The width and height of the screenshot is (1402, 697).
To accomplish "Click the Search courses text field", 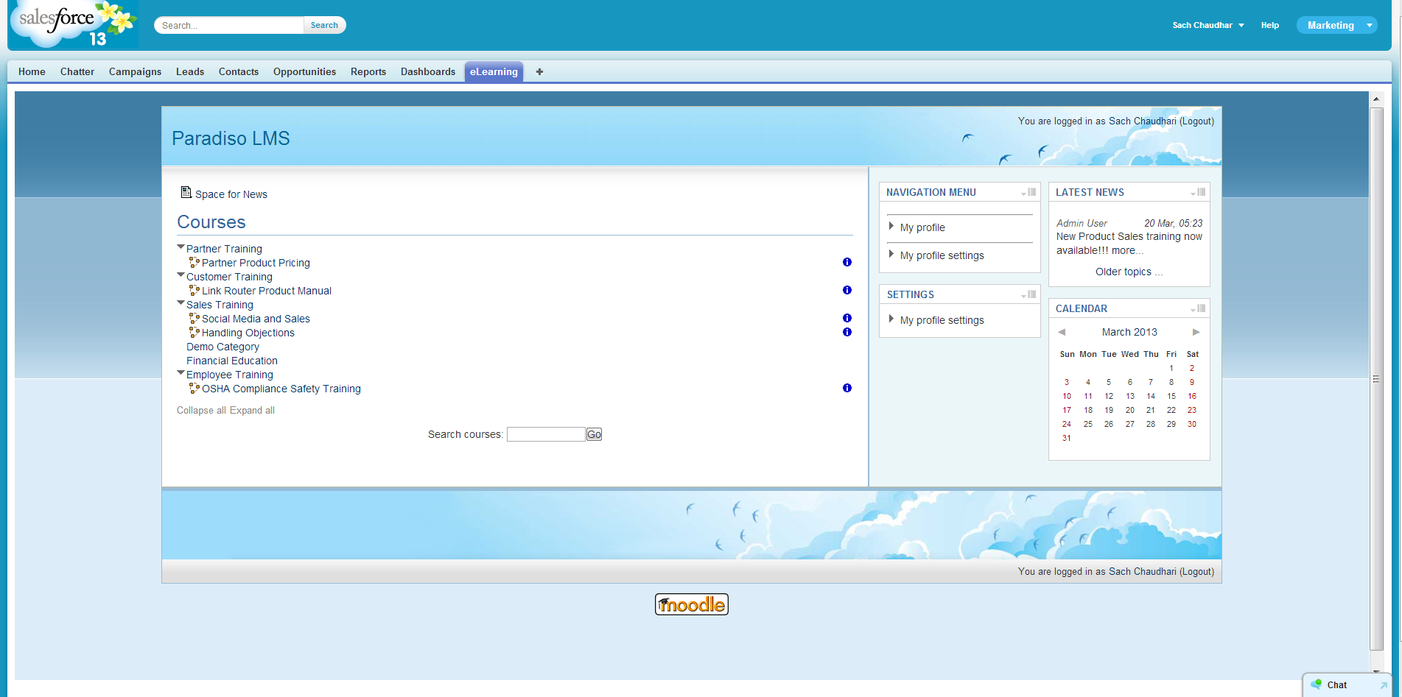I will tap(545, 434).
